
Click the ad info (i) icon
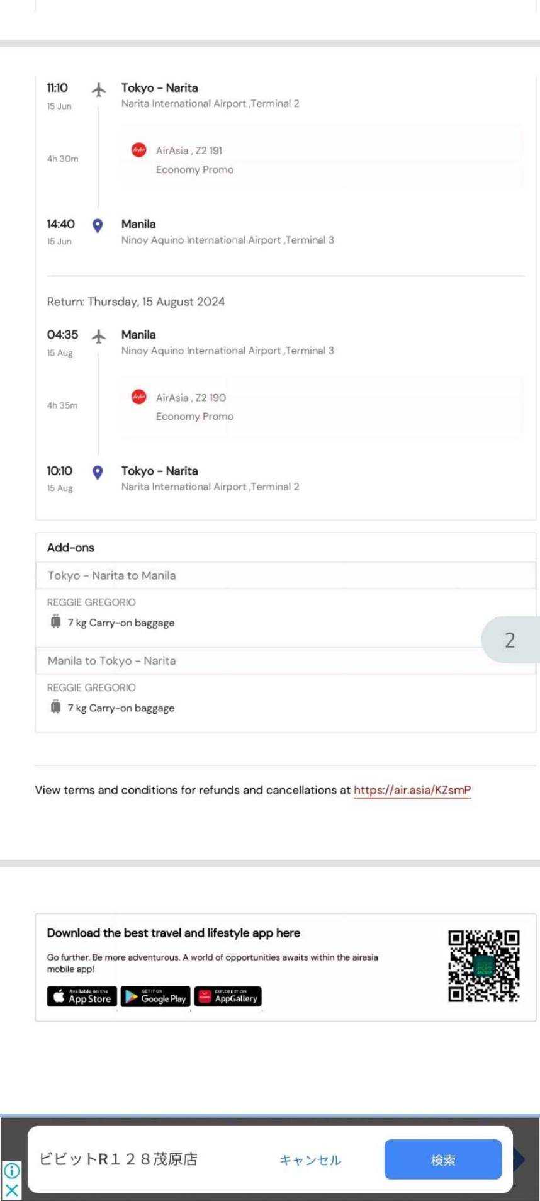coord(11,1171)
